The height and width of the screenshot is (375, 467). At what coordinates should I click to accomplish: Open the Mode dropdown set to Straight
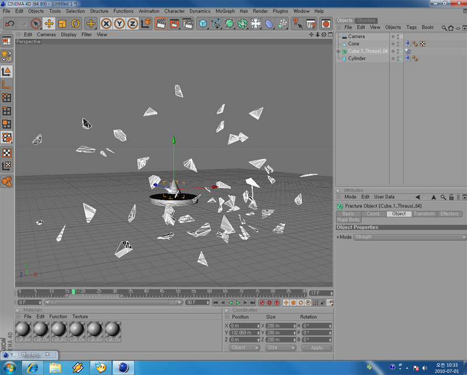(410, 237)
